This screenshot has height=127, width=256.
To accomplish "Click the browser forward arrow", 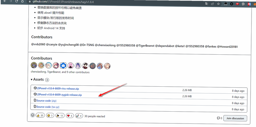I will click(x=11, y=1).
